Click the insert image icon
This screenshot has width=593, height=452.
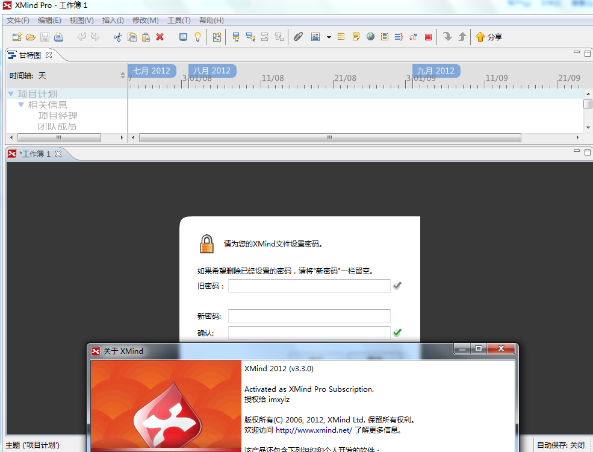click(315, 37)
